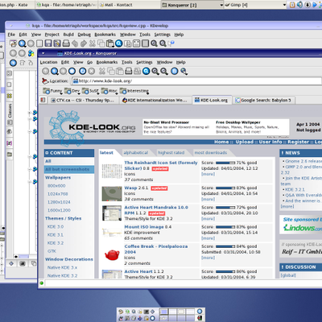Open Konqueror's title bar window menu arrow
The height and width of the screenshot is (322, 322).
(43, 53)
